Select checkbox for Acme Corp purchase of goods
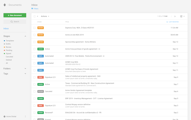191x120 pixels. click(x=34, y=49)
